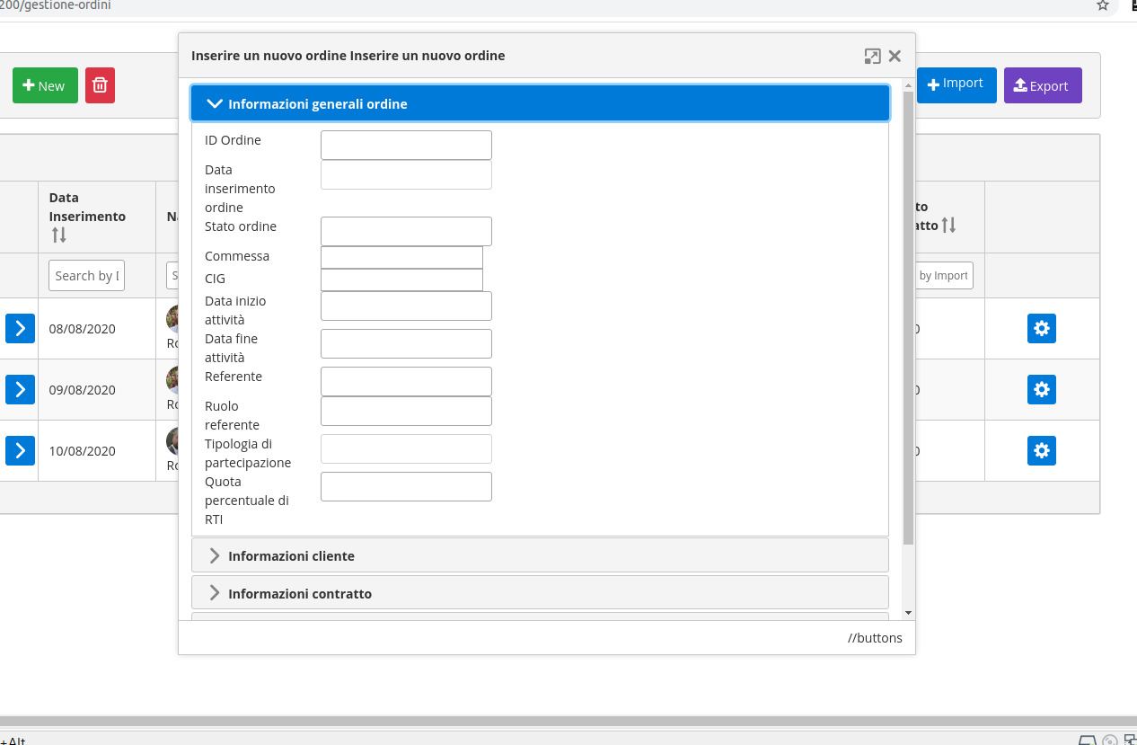Focus the Commessa input field
Viewport: 1137px width, 745px height.
click(x=401, y=258)
